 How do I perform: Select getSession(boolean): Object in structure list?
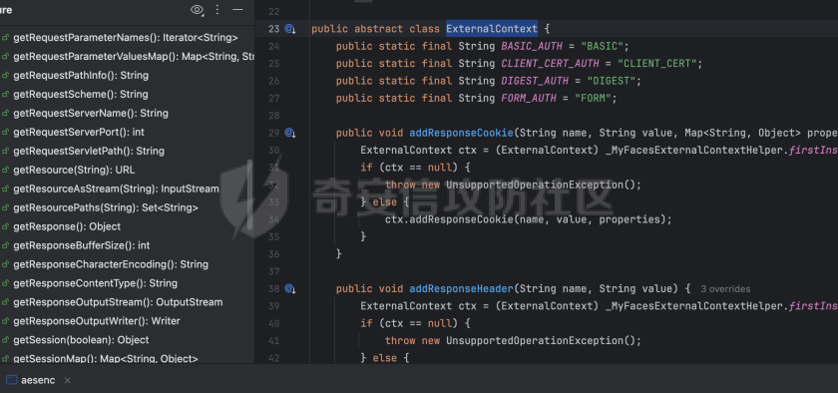pyautogui.click(x=81, y=340)
